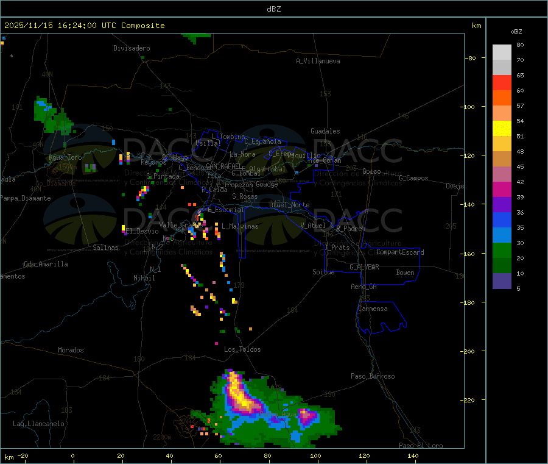Click the G_ALVEAR map label

tap(364, 267)
